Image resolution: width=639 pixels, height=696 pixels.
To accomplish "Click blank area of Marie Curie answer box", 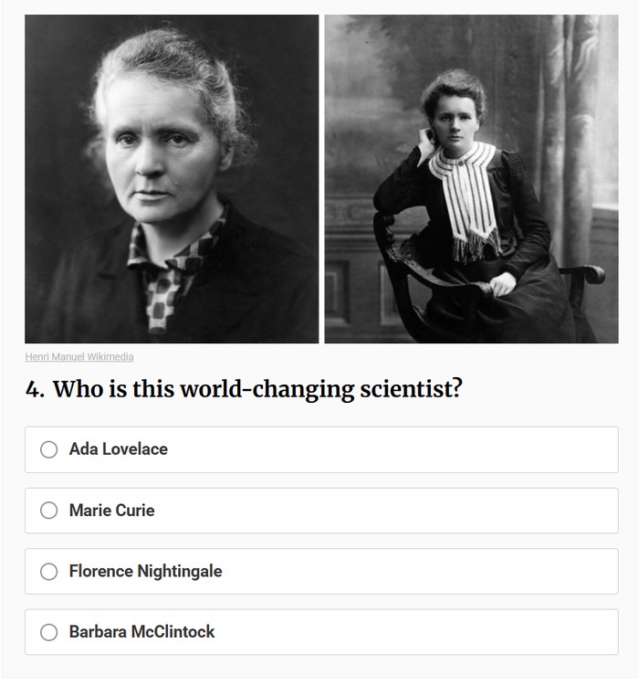I will pos(411,511).
